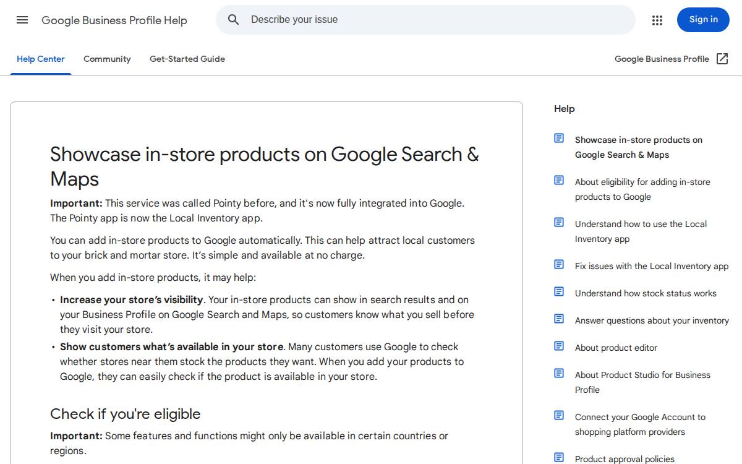Open Showcase in-store products sidebar link
Viewport: 742px width, 464px height.
[x=639, y=147]
